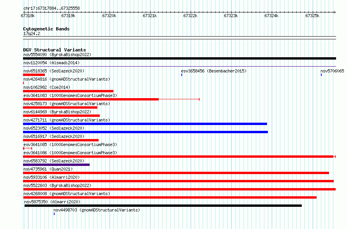Image resolution: width=347 pixels, height=229 pixels.
Task: Open the nsv6523052 (Sedlazeck2020) label
Action: [54, 128]
